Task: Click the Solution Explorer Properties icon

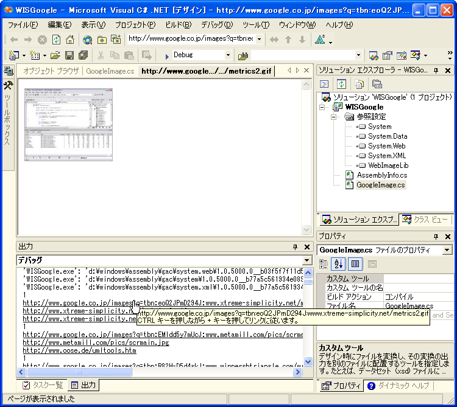Action: 377,84
